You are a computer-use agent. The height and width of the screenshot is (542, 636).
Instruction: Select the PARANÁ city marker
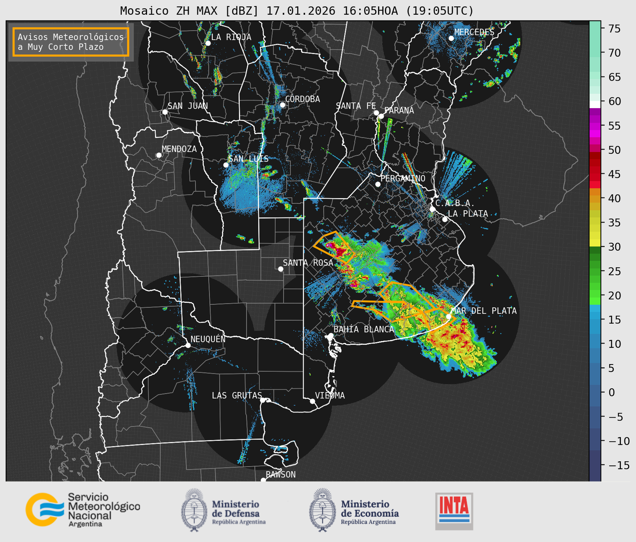381,116
